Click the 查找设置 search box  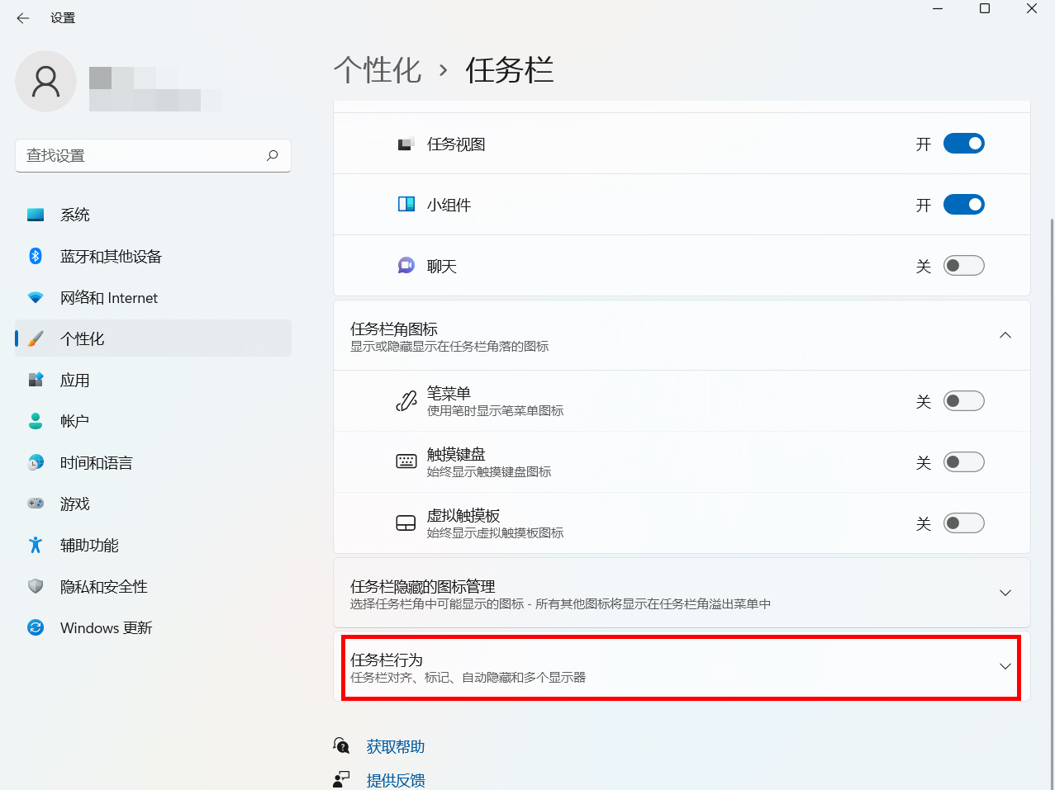(153, 155)
